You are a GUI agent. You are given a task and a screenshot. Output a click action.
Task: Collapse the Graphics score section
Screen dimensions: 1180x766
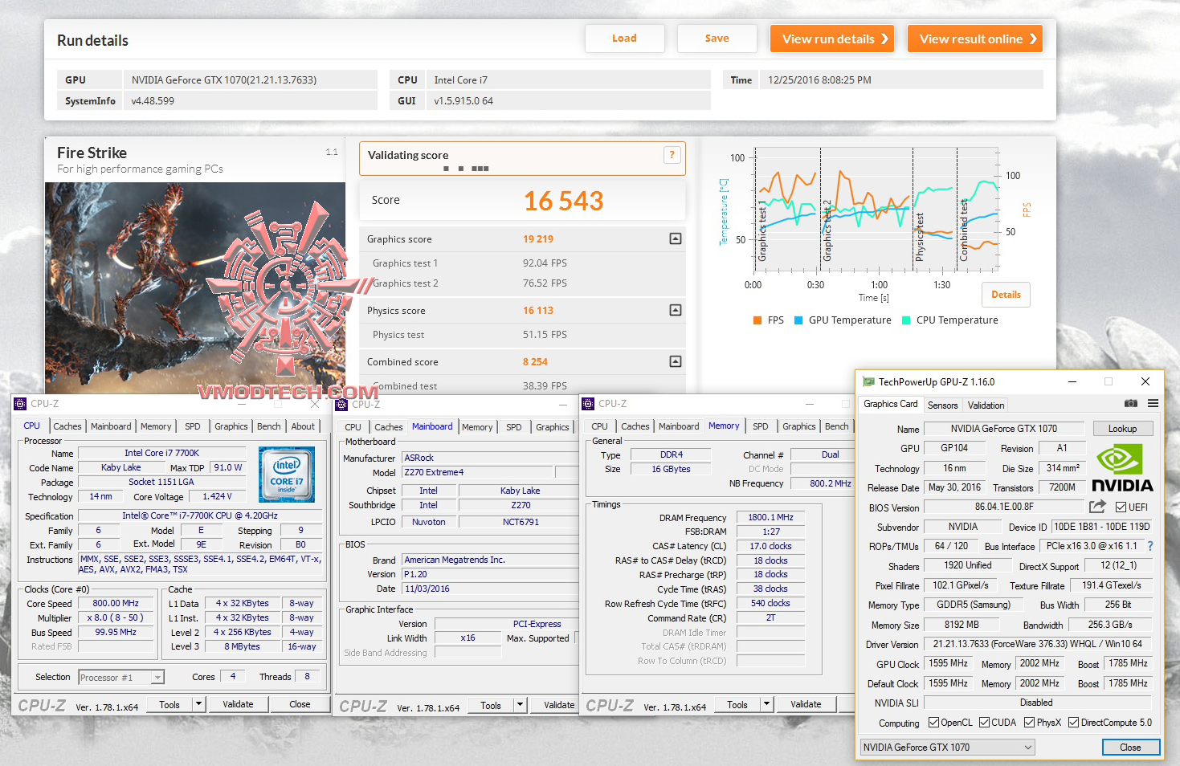point(676,238)
